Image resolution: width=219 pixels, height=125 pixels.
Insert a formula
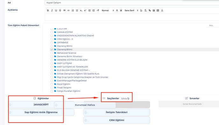tap(162, 10)
